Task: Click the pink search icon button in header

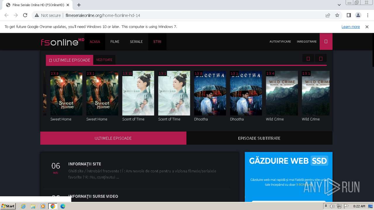Action: (326, 42)
